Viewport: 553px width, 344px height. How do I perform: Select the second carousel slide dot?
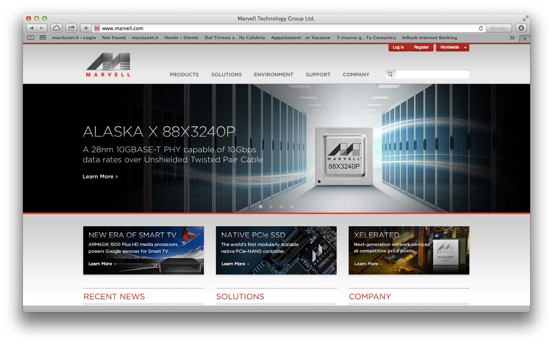point(271,207)
